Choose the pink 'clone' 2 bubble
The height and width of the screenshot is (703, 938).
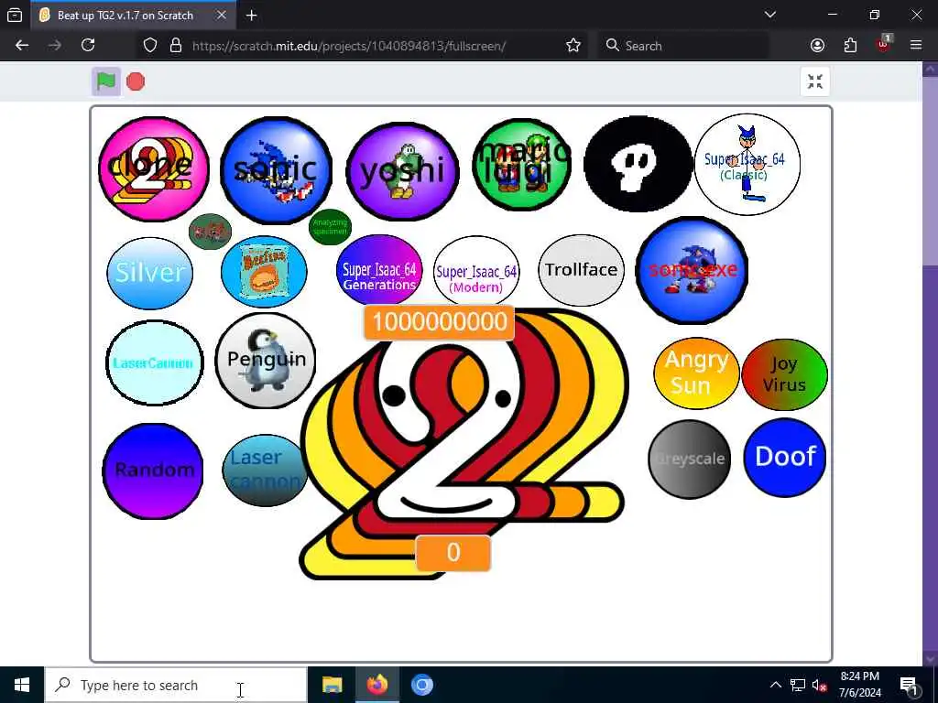coord(154,168)
